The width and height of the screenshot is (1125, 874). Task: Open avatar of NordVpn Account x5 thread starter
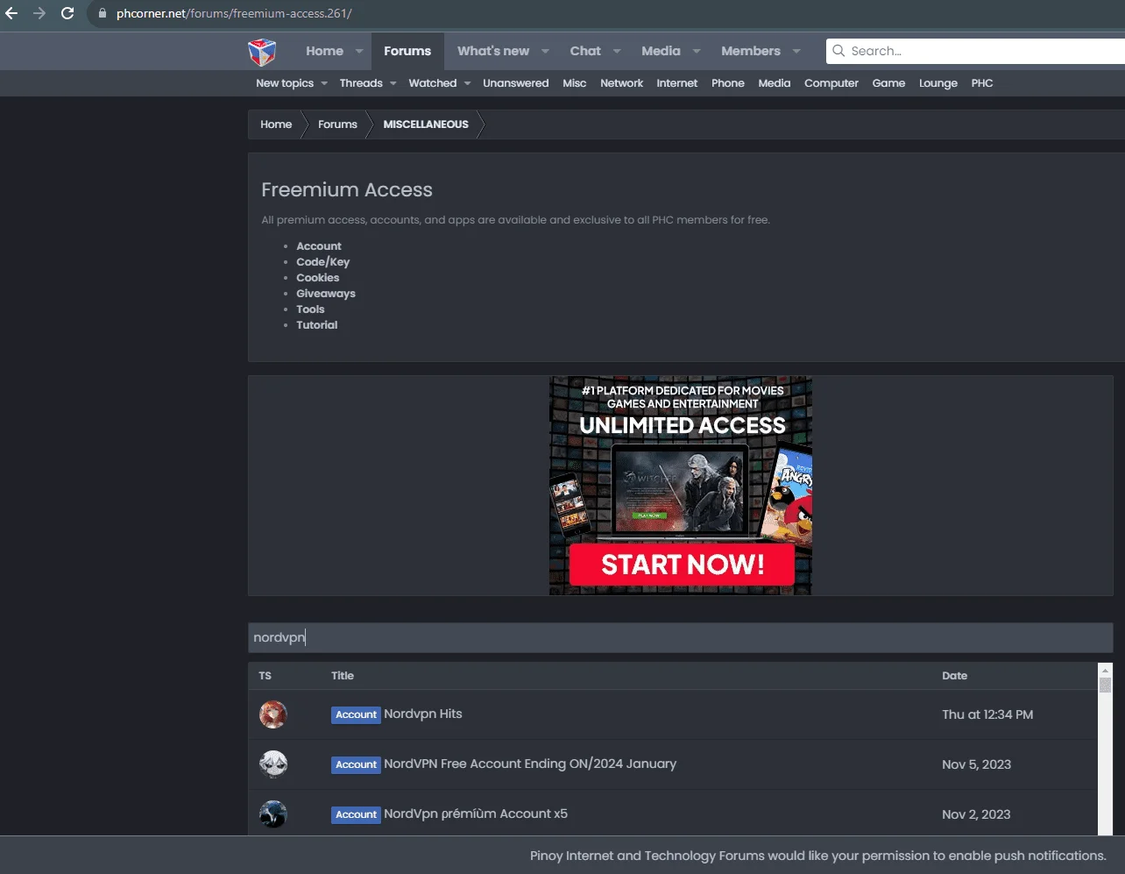point(273,814)
